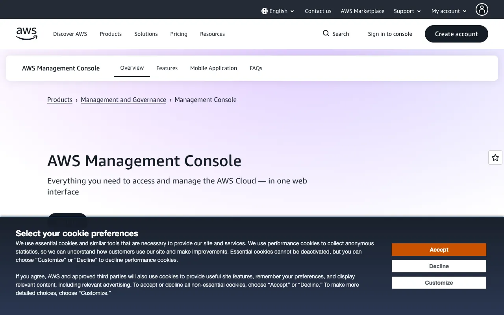Decline performance cookies
Image resolution: width=504 pixels, height=315 pixels.
(439, 266)
